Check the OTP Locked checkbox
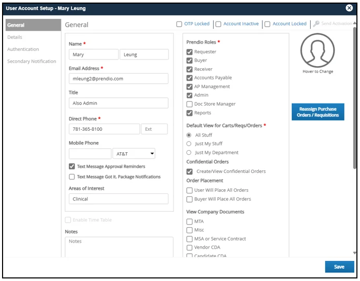The height and width of the screenshot is (281, 360). tap(179, 24)
